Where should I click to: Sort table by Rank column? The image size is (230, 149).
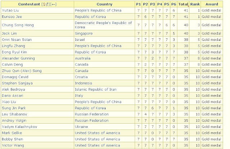195,4
